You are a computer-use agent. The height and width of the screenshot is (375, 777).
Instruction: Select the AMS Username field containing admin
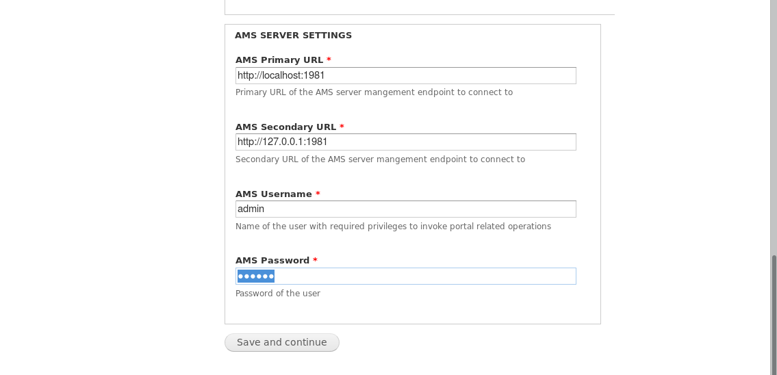tap(405, 209)
